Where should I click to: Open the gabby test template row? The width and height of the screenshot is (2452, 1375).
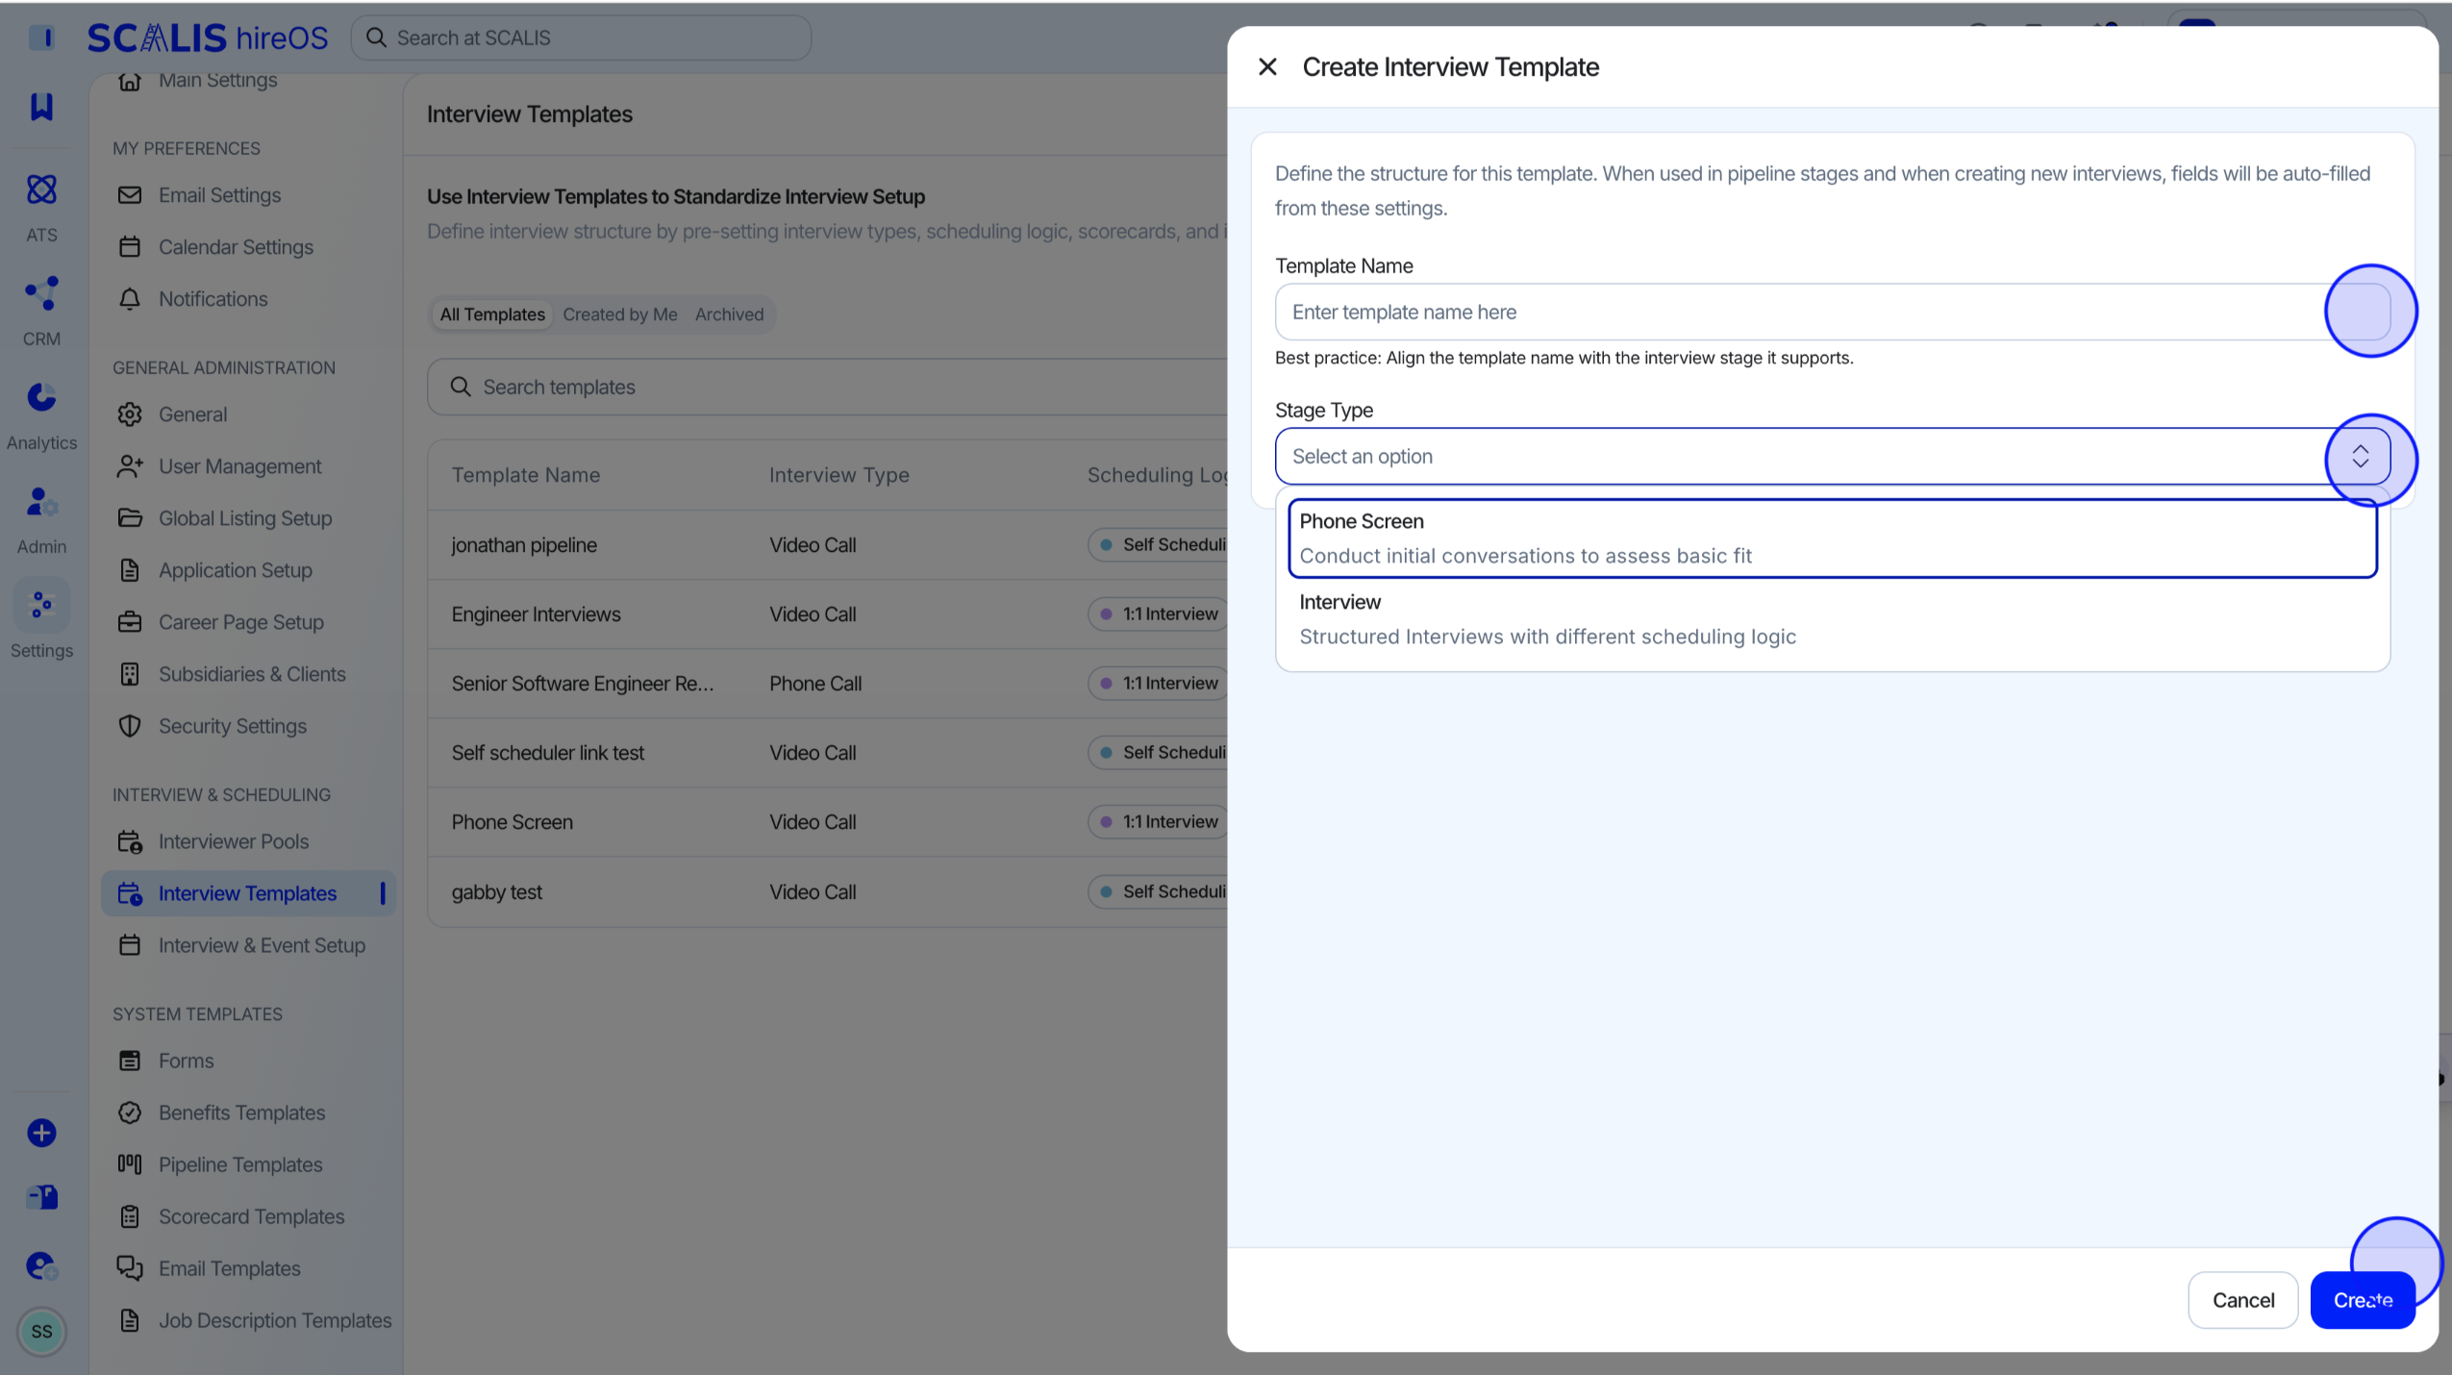click(828, 891)
